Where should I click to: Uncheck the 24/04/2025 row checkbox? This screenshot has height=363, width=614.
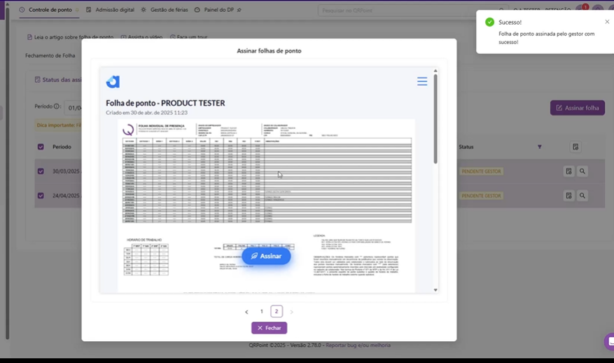point(41,196)
